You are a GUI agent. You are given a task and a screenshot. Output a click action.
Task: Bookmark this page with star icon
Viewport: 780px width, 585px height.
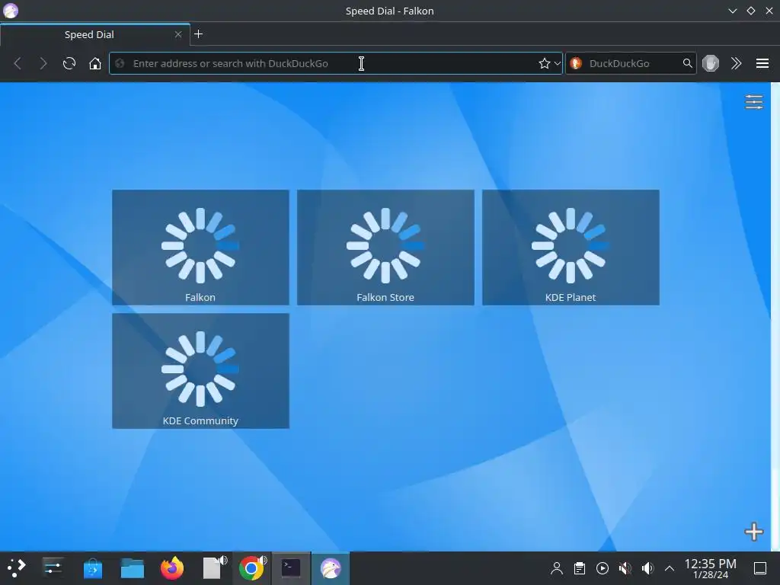coord(544,63)
